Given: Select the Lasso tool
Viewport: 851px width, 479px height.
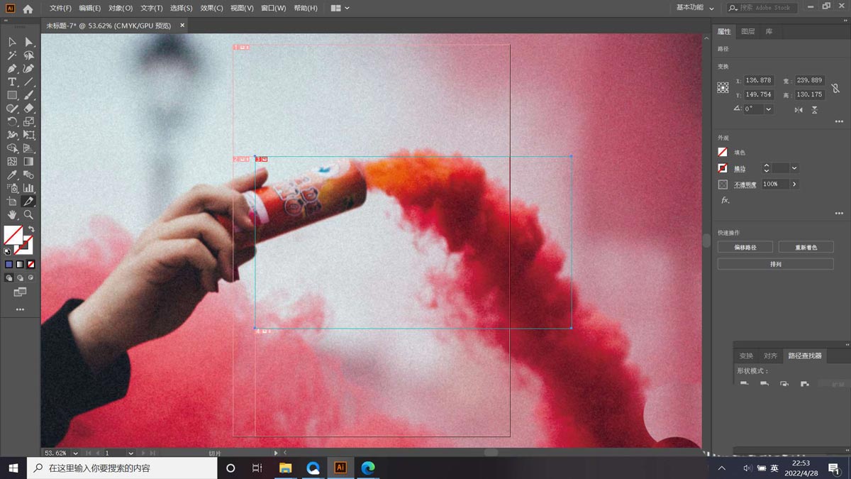Looking at the screenshot, I should (x=28, y=55).
